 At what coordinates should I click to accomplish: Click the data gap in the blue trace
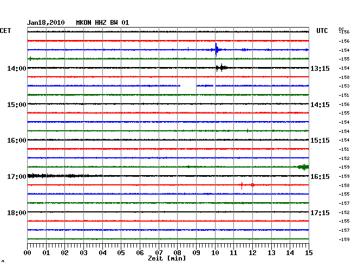tap(188, 85)
